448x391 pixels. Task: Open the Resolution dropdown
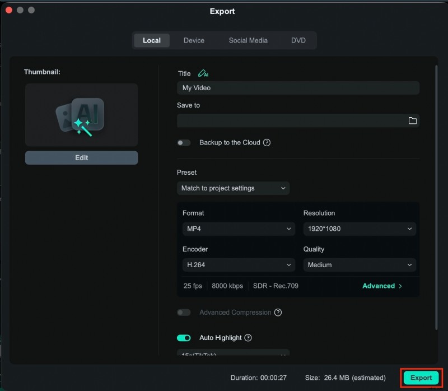coord(359,229)
